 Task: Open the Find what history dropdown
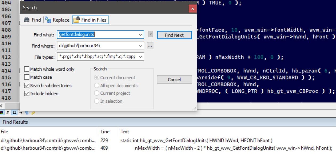coord(141,35)
